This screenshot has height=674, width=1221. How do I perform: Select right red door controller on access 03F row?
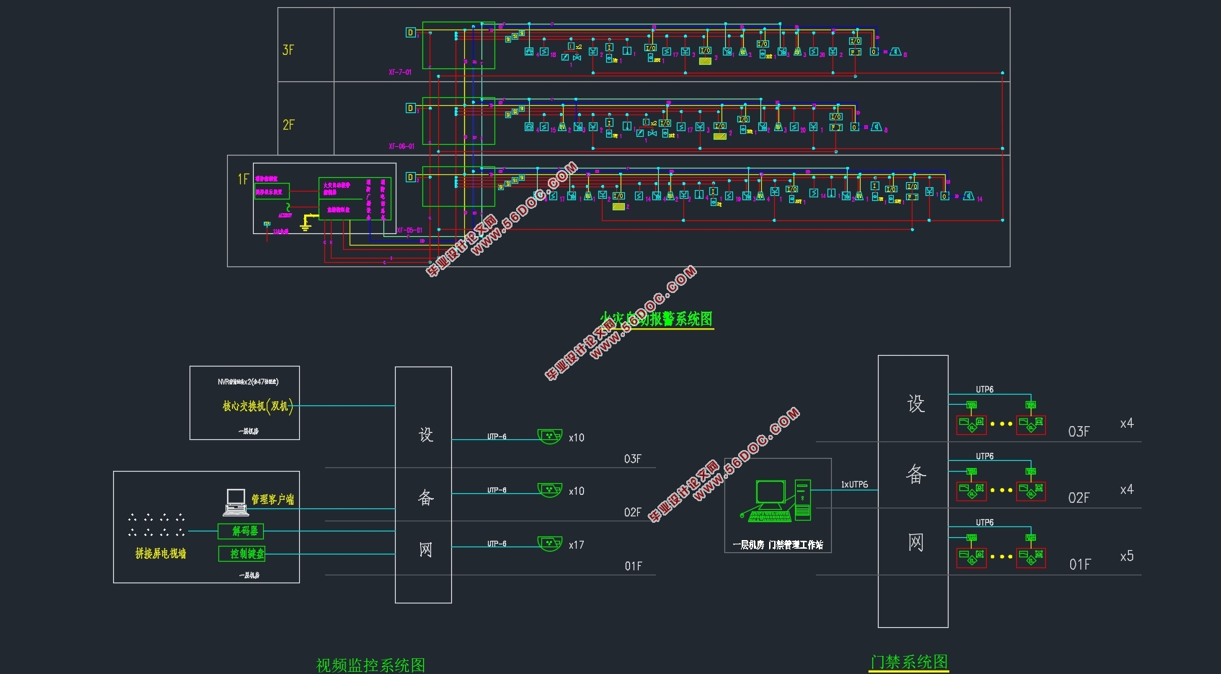point(1031,425)
